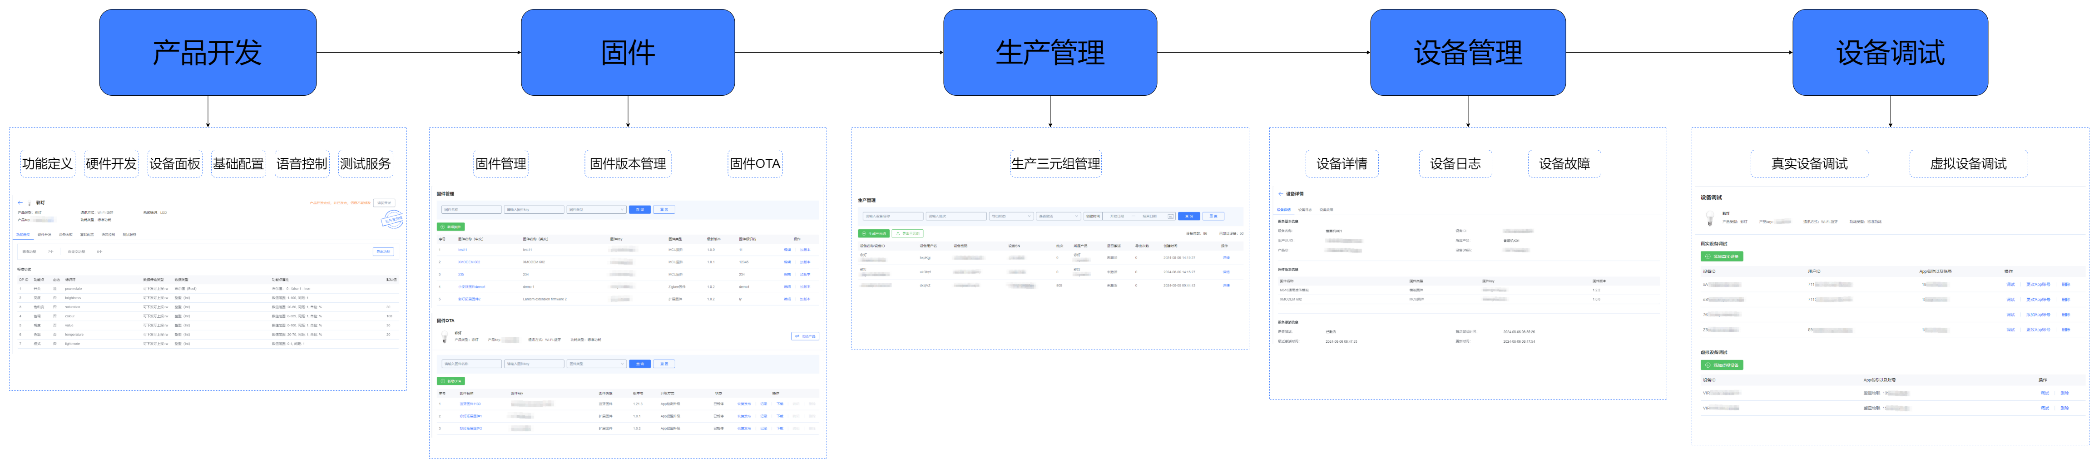Select the 设备面板 label box
2099x468 pixels.
174,163
